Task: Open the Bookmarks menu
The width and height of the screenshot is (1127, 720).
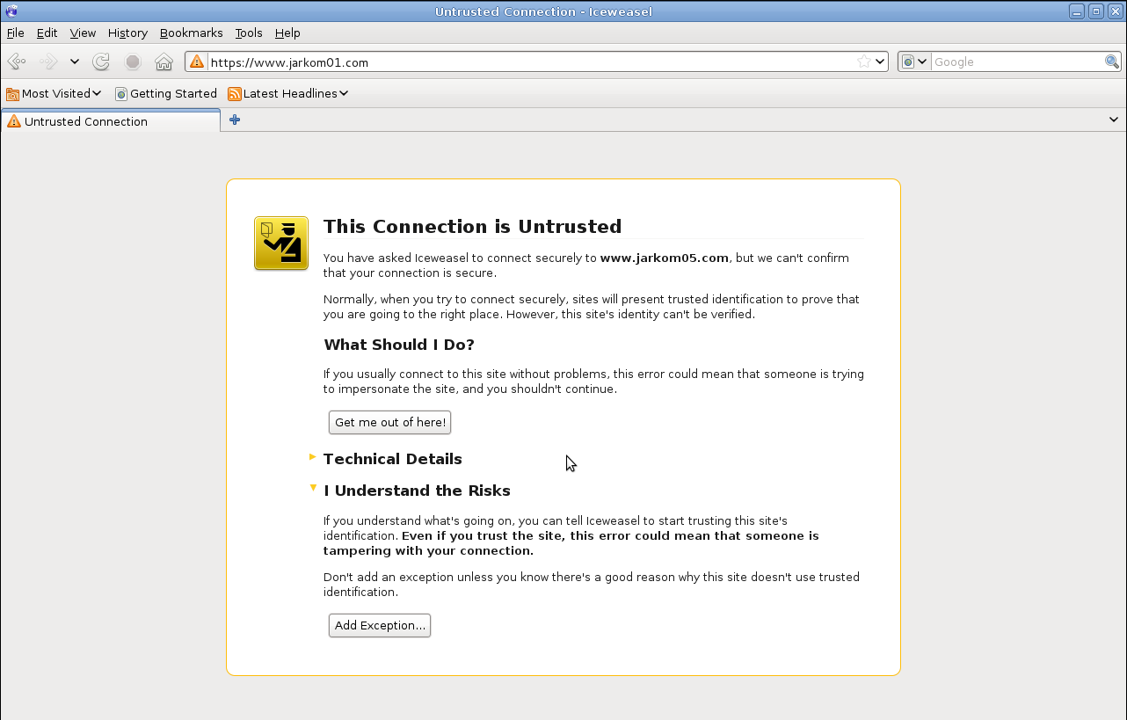Action: point(191,33)
